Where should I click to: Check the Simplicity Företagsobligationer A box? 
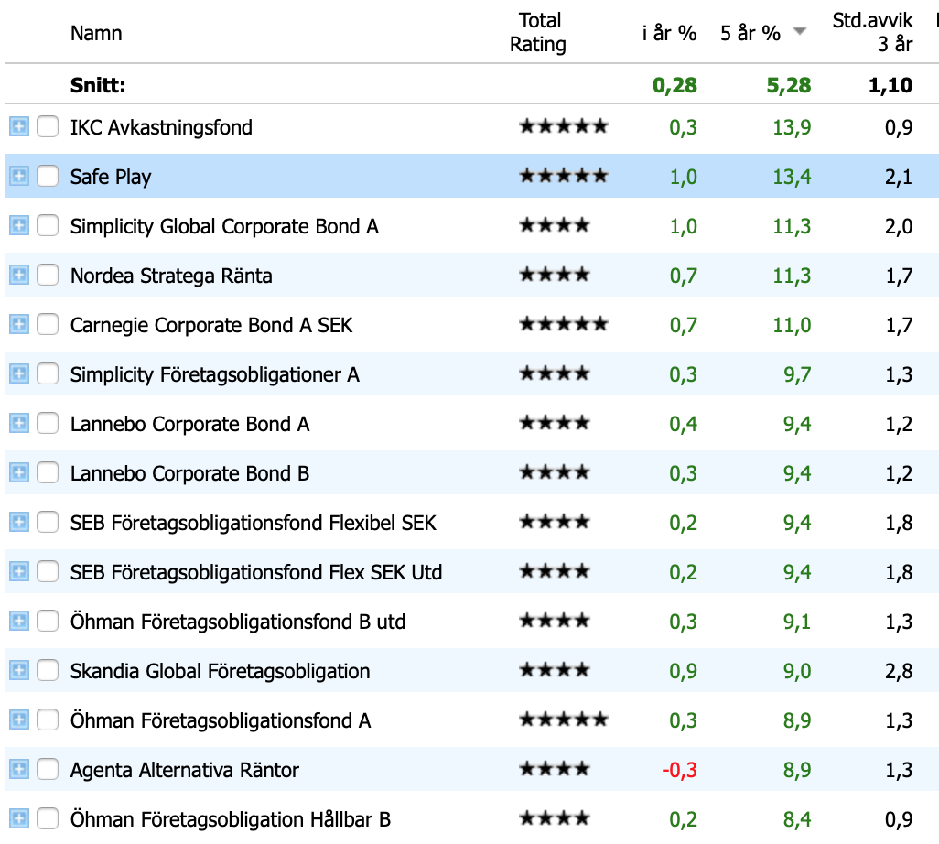pyautogui.click(x=48, y=373)
